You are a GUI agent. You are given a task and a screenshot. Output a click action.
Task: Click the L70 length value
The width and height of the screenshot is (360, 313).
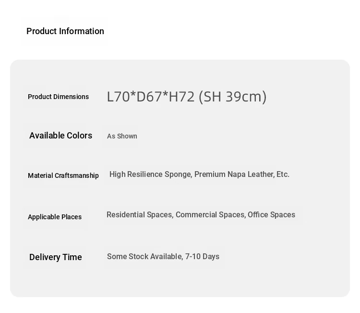[x=118, y=97]
